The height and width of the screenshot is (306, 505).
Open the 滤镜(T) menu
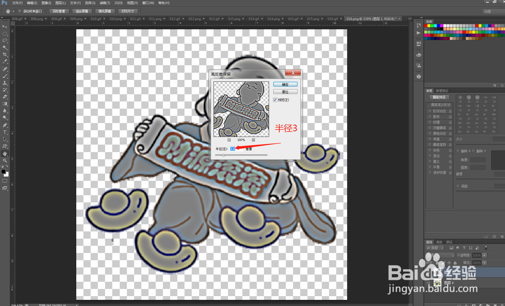click(105, 3)
